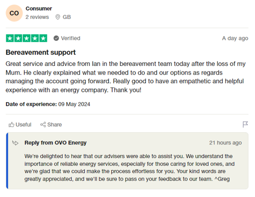
Task: Click the '2 reviews' count text
Action: coord(37,17)
